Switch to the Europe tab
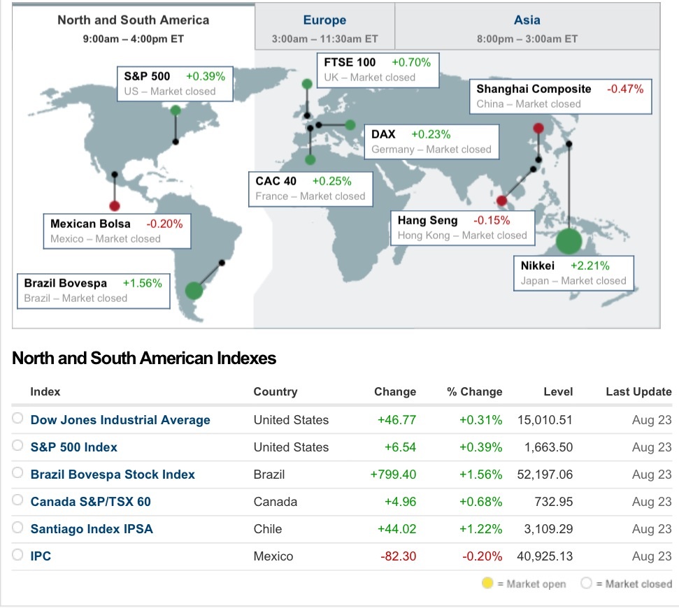 324,27
